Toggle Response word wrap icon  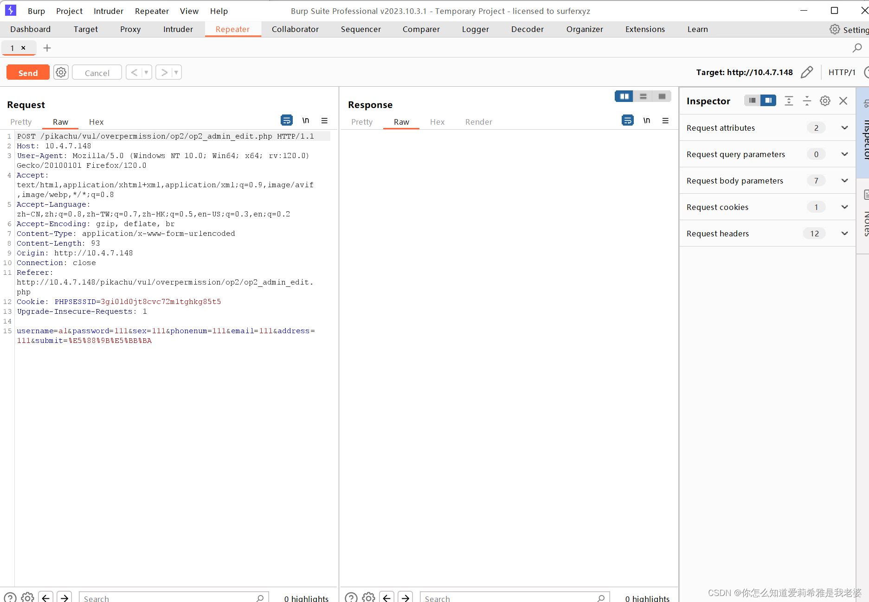[628, 120]
